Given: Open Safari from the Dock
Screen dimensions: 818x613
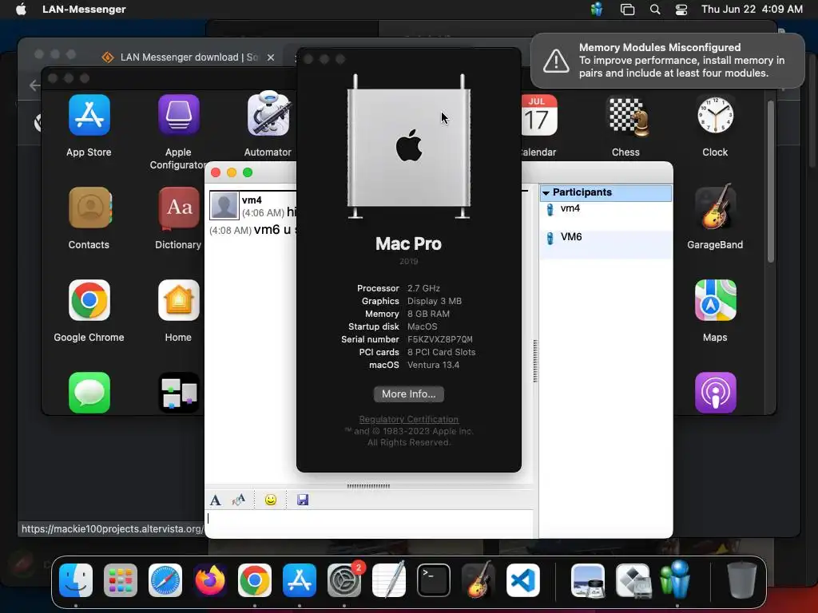Looking at the screenshot, I should [165, 580].
